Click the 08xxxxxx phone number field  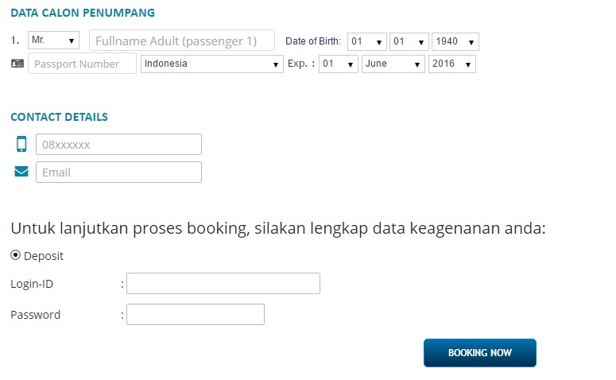pyautogui.click(x=118, y=145)
